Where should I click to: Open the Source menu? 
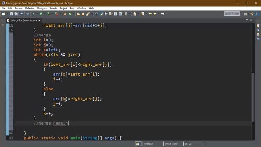[19, 8]
